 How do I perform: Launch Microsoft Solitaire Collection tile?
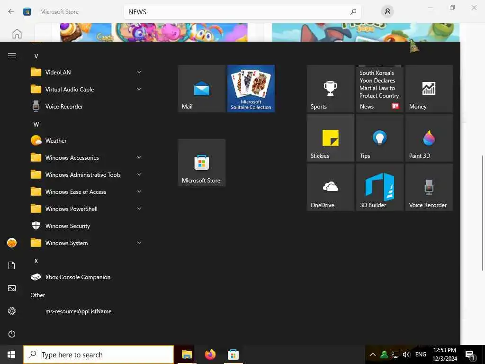click(x=251, y=89)
